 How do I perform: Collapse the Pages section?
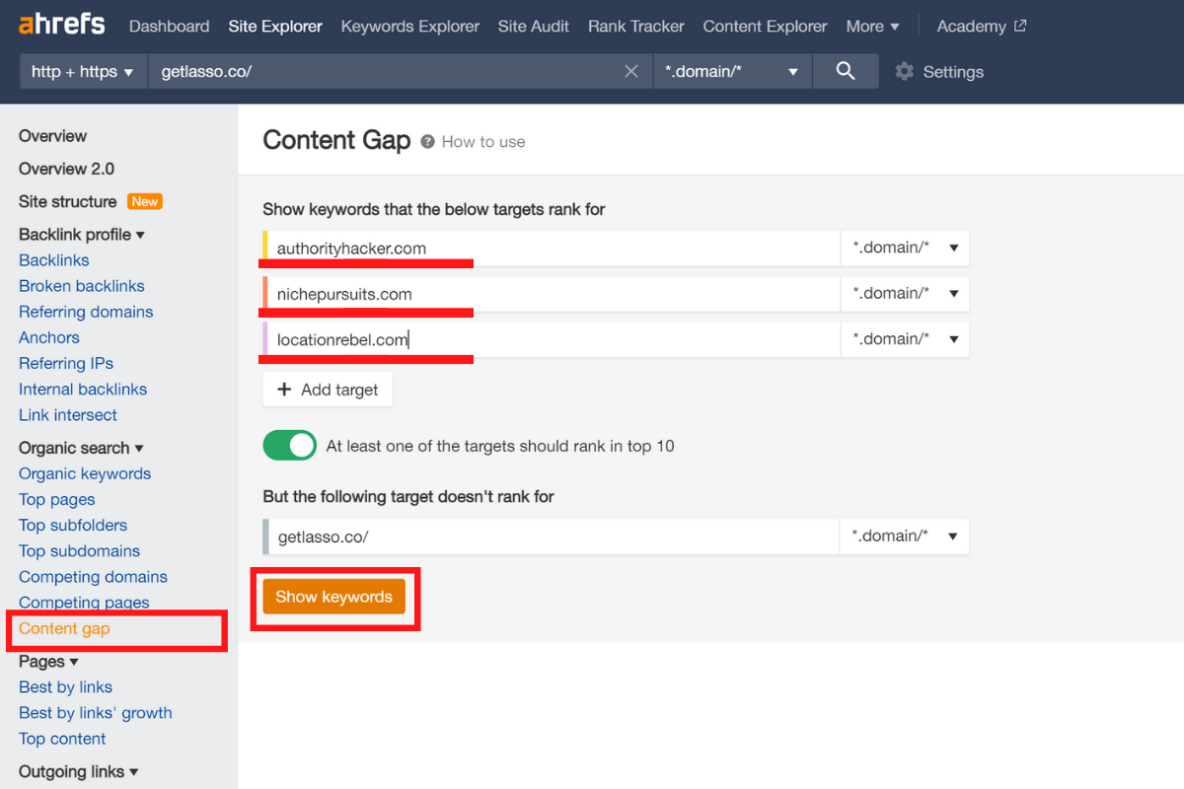[x=48, y=662]
